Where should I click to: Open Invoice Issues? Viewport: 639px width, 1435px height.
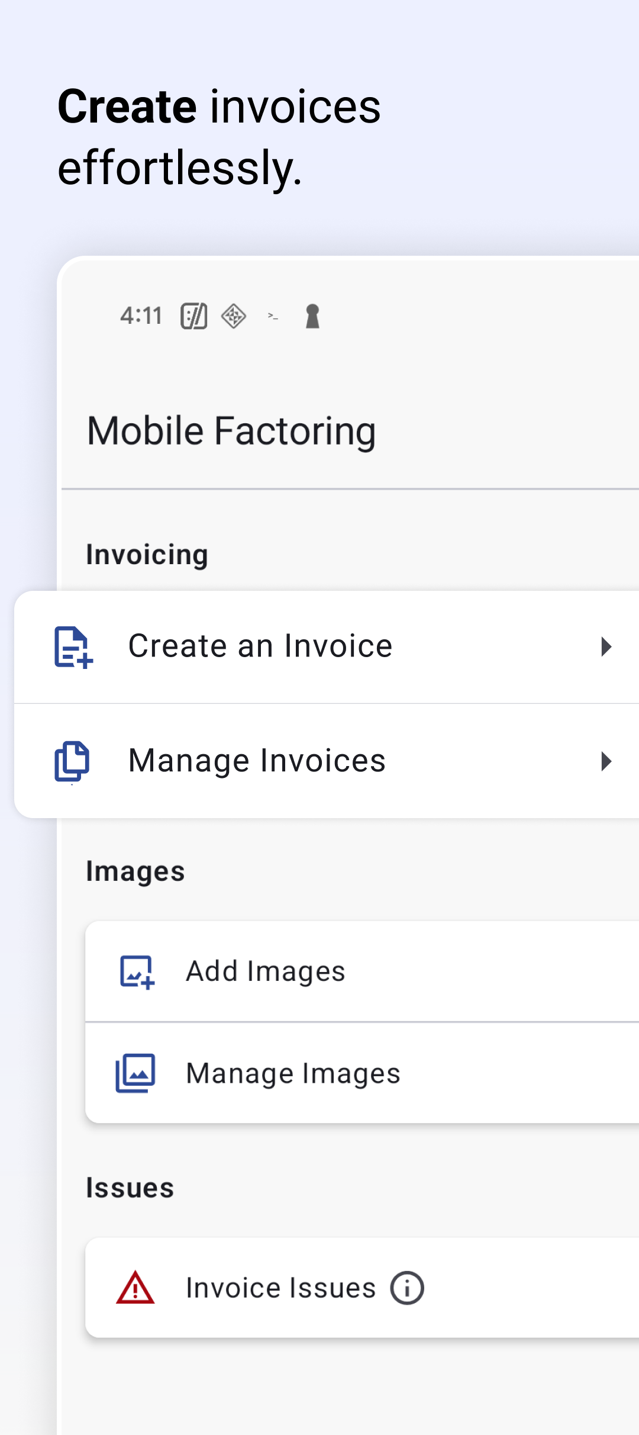pyautogui.click(x=362, y=1288)
